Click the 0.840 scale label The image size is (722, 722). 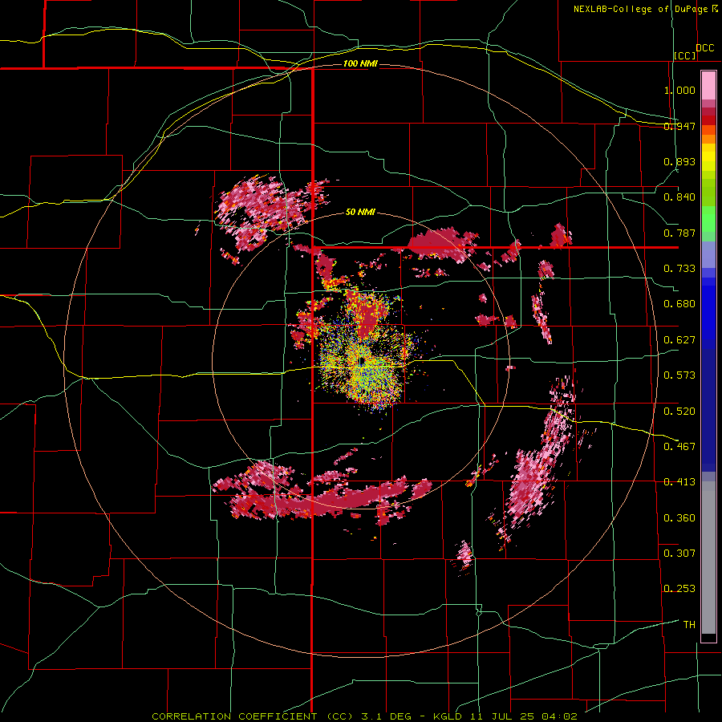coord(679,197)
